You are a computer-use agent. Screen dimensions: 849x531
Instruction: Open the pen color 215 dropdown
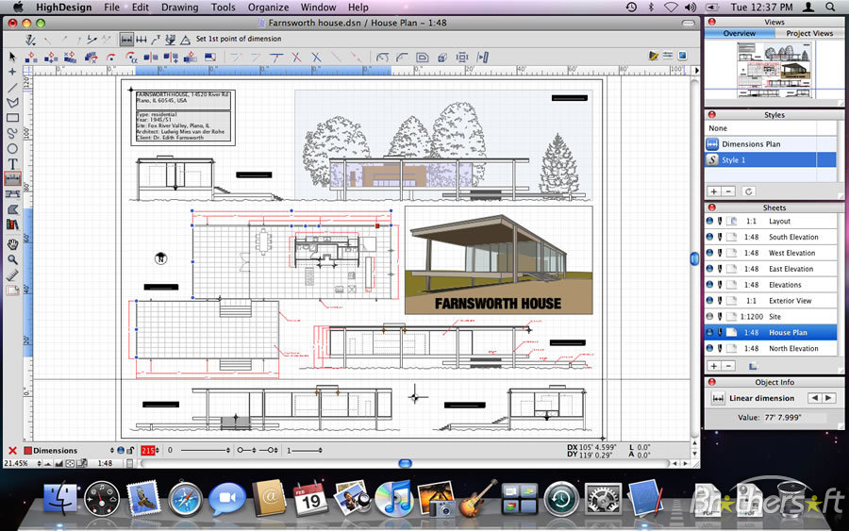click(158, 450)
